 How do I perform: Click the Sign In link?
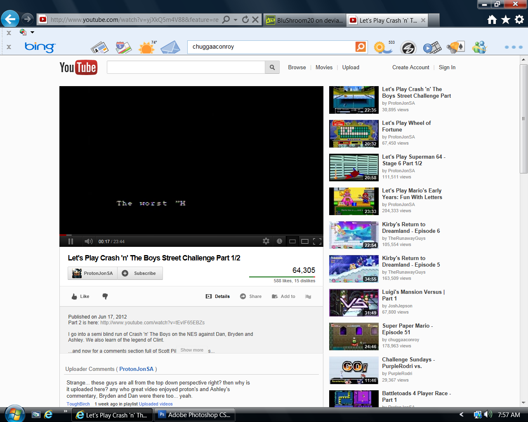click(447, 67)
